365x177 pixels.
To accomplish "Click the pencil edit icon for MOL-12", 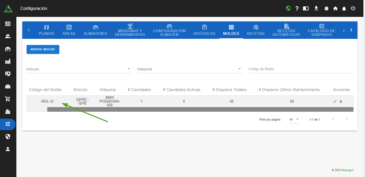I will pos(335,101).
